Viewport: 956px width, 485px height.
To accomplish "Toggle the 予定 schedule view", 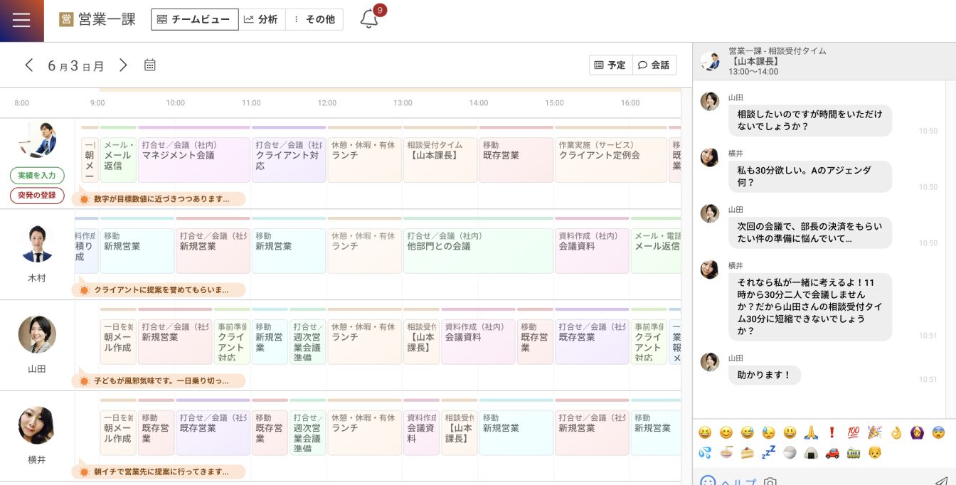I will pos(610,65).
